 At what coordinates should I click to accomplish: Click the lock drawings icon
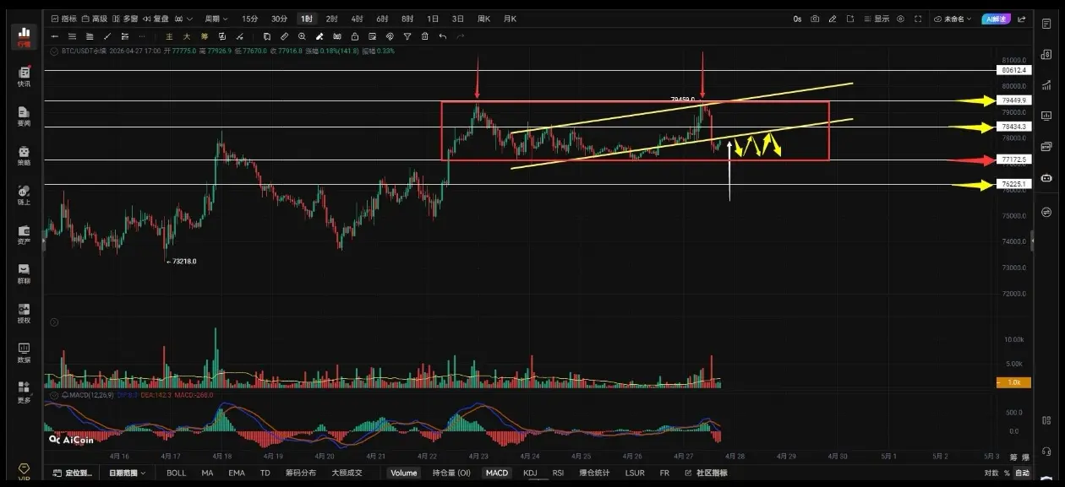[x=354, y=36]
